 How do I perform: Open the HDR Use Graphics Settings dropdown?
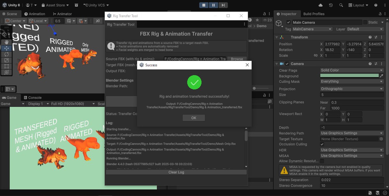click(x=352, y=150)
